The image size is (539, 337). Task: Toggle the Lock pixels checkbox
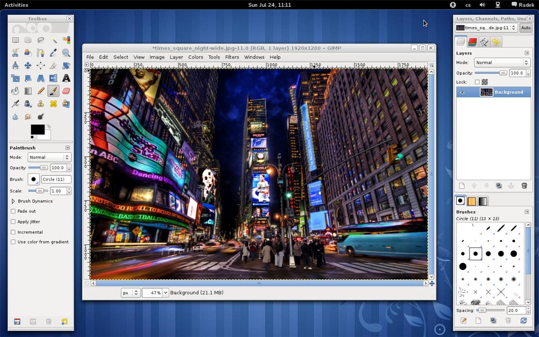(x=477, y=82)
